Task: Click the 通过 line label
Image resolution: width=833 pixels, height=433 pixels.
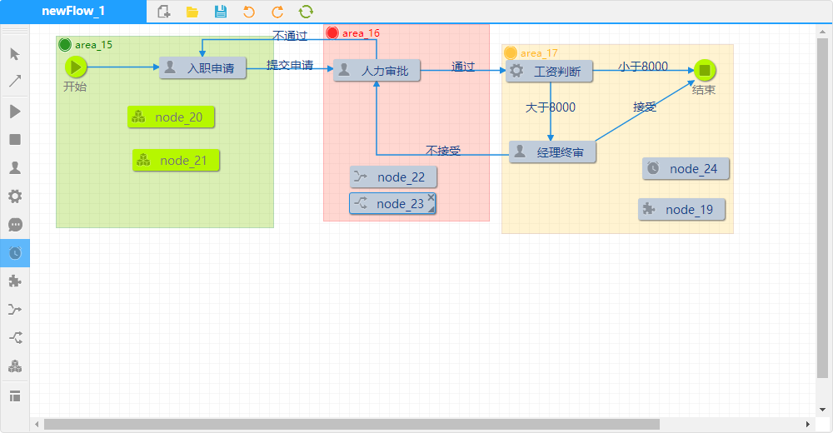Action: click(x=462, y=67)
